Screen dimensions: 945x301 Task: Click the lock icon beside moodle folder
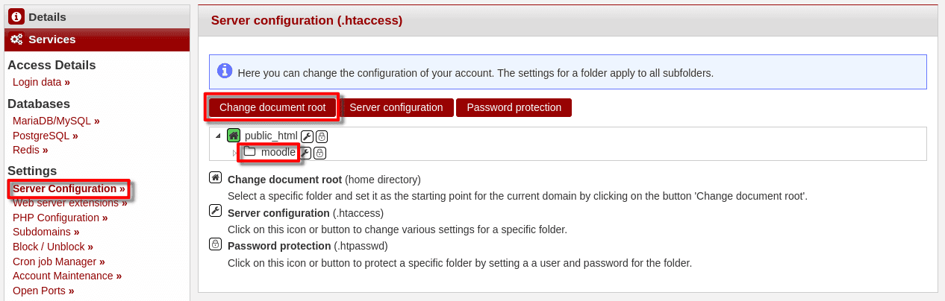pyautogui.click(x=319, y=153)
